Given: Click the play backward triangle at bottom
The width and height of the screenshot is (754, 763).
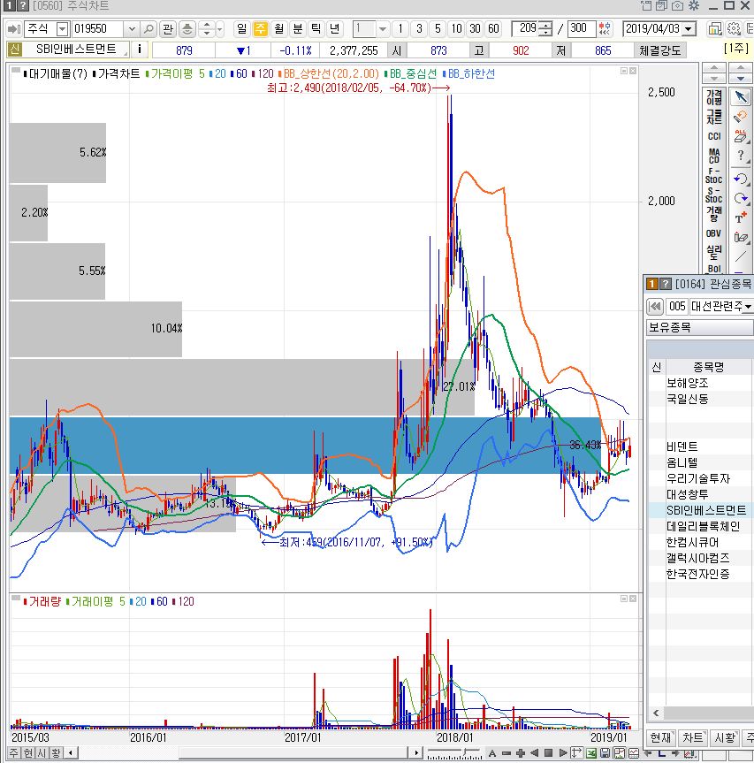Looking at the screenshot, I should click(535, 752).
